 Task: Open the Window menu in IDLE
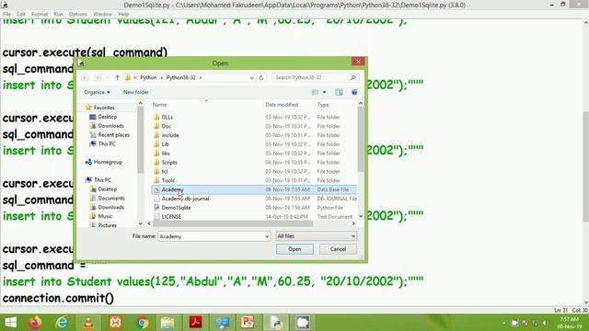pyautogui.click(x=102, y=14)
